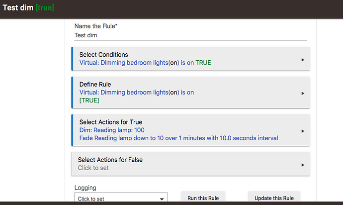Screen dimensions: 343x205
Task: Expand Define Rule arrow icon
Action: pos(303,94)
